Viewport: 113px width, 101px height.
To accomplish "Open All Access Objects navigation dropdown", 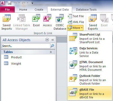I will (47, 40).
